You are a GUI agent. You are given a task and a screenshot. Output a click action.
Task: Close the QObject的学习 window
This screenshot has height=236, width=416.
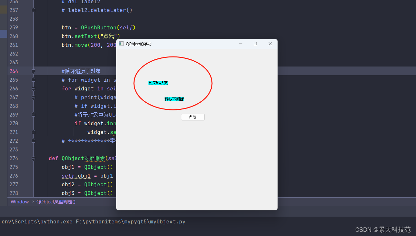(x=270, y=44)
